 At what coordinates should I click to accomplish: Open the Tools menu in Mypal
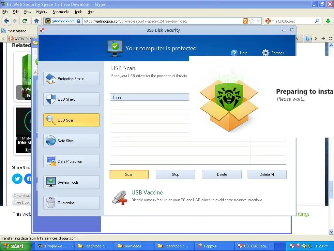(78, 12)
